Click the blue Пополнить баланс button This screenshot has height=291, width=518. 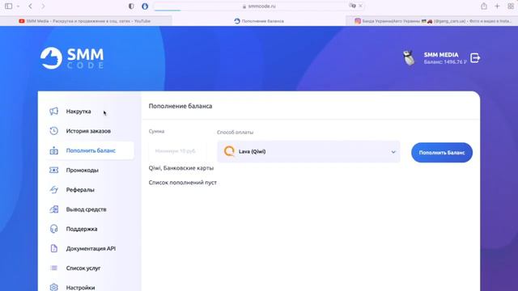[442, 153]
